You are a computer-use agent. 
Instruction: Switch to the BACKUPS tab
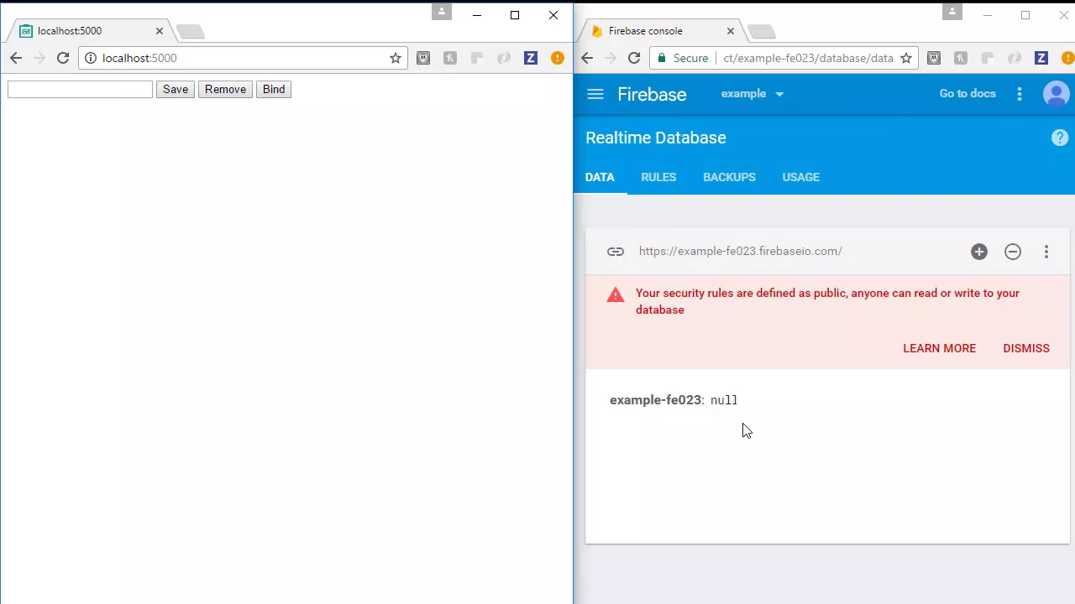729,177
